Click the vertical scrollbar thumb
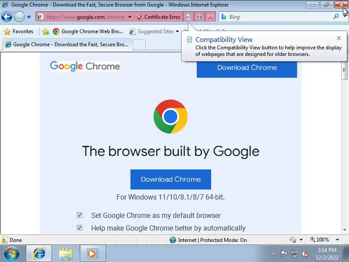Viewport: 349px width, 262px height. pos(344,70)
